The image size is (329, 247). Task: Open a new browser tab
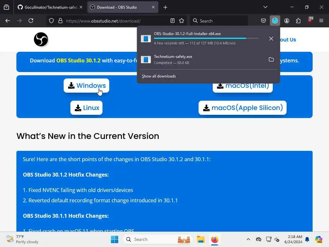click(x=165, y=7)
